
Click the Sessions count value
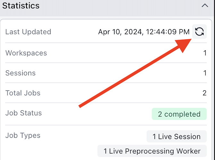(x=205, y=73)
